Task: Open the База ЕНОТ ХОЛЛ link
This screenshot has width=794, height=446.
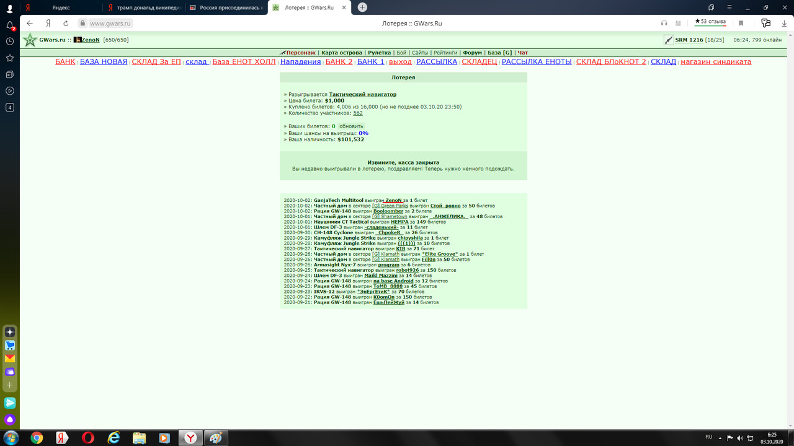Action: [x=244, y=62]
